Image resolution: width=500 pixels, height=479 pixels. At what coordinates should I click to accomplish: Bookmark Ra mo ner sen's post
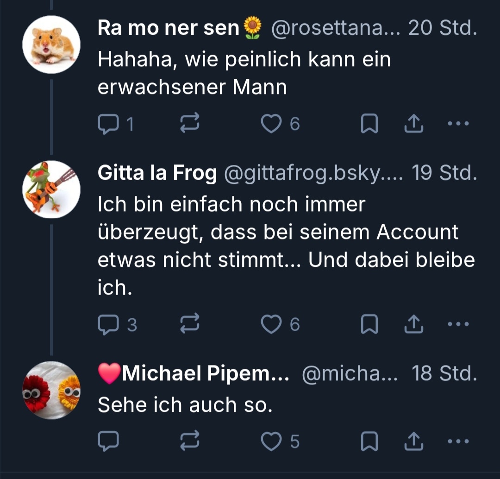[x=369, y=124]
